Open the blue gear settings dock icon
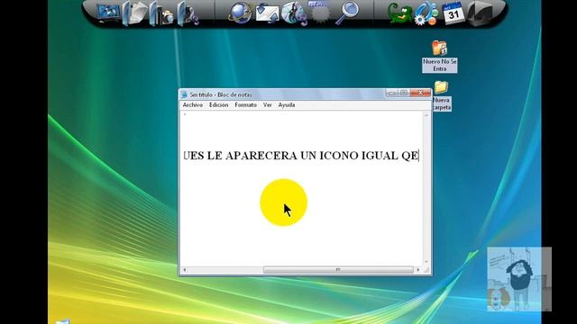Screen dimensions: 577x324 point(426,13)
